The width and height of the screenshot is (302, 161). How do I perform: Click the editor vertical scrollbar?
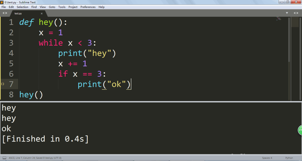pos(289,39)
